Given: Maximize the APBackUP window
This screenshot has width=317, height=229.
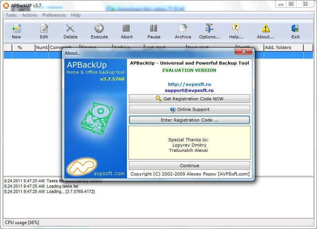Looking at the screenshot, I should coord(291,4).
